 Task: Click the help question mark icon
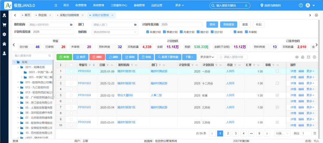tap(301, 6)
